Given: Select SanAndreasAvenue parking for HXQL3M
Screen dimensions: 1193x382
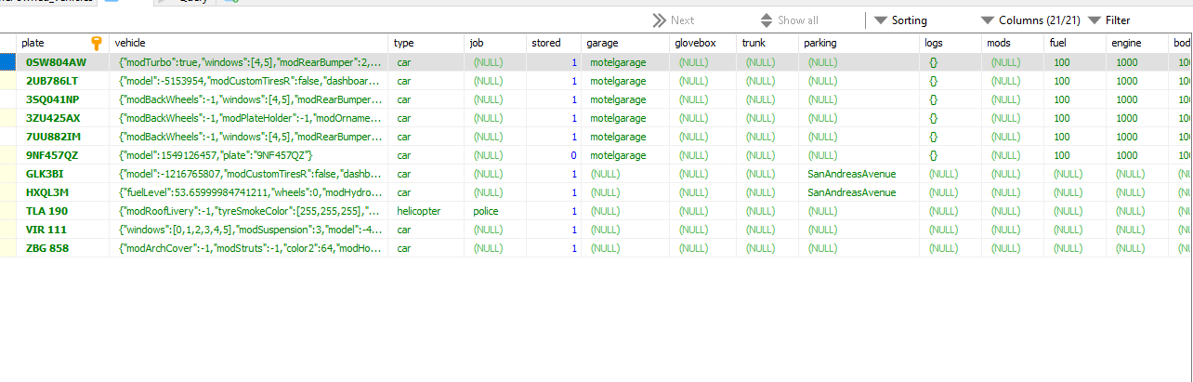Looking at the screenshot, I should pos(859,192).
